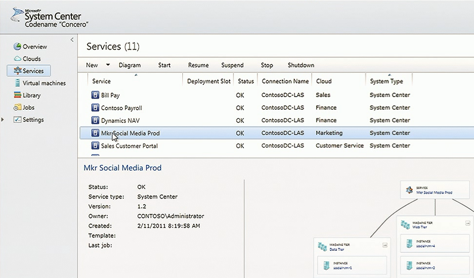Open Virtual machines section
The image size is (474, 278).
coord(44,83)
